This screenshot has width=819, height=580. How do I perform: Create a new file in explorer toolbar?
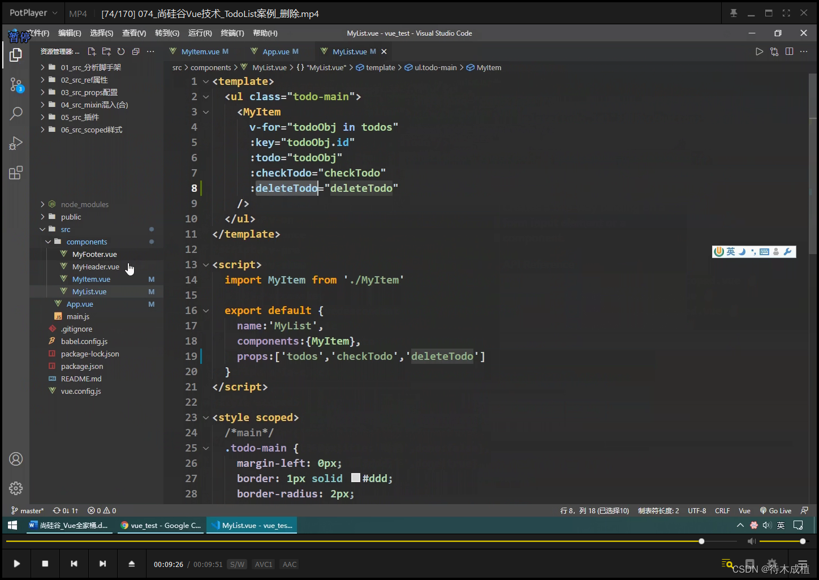[x=92, y=51]
